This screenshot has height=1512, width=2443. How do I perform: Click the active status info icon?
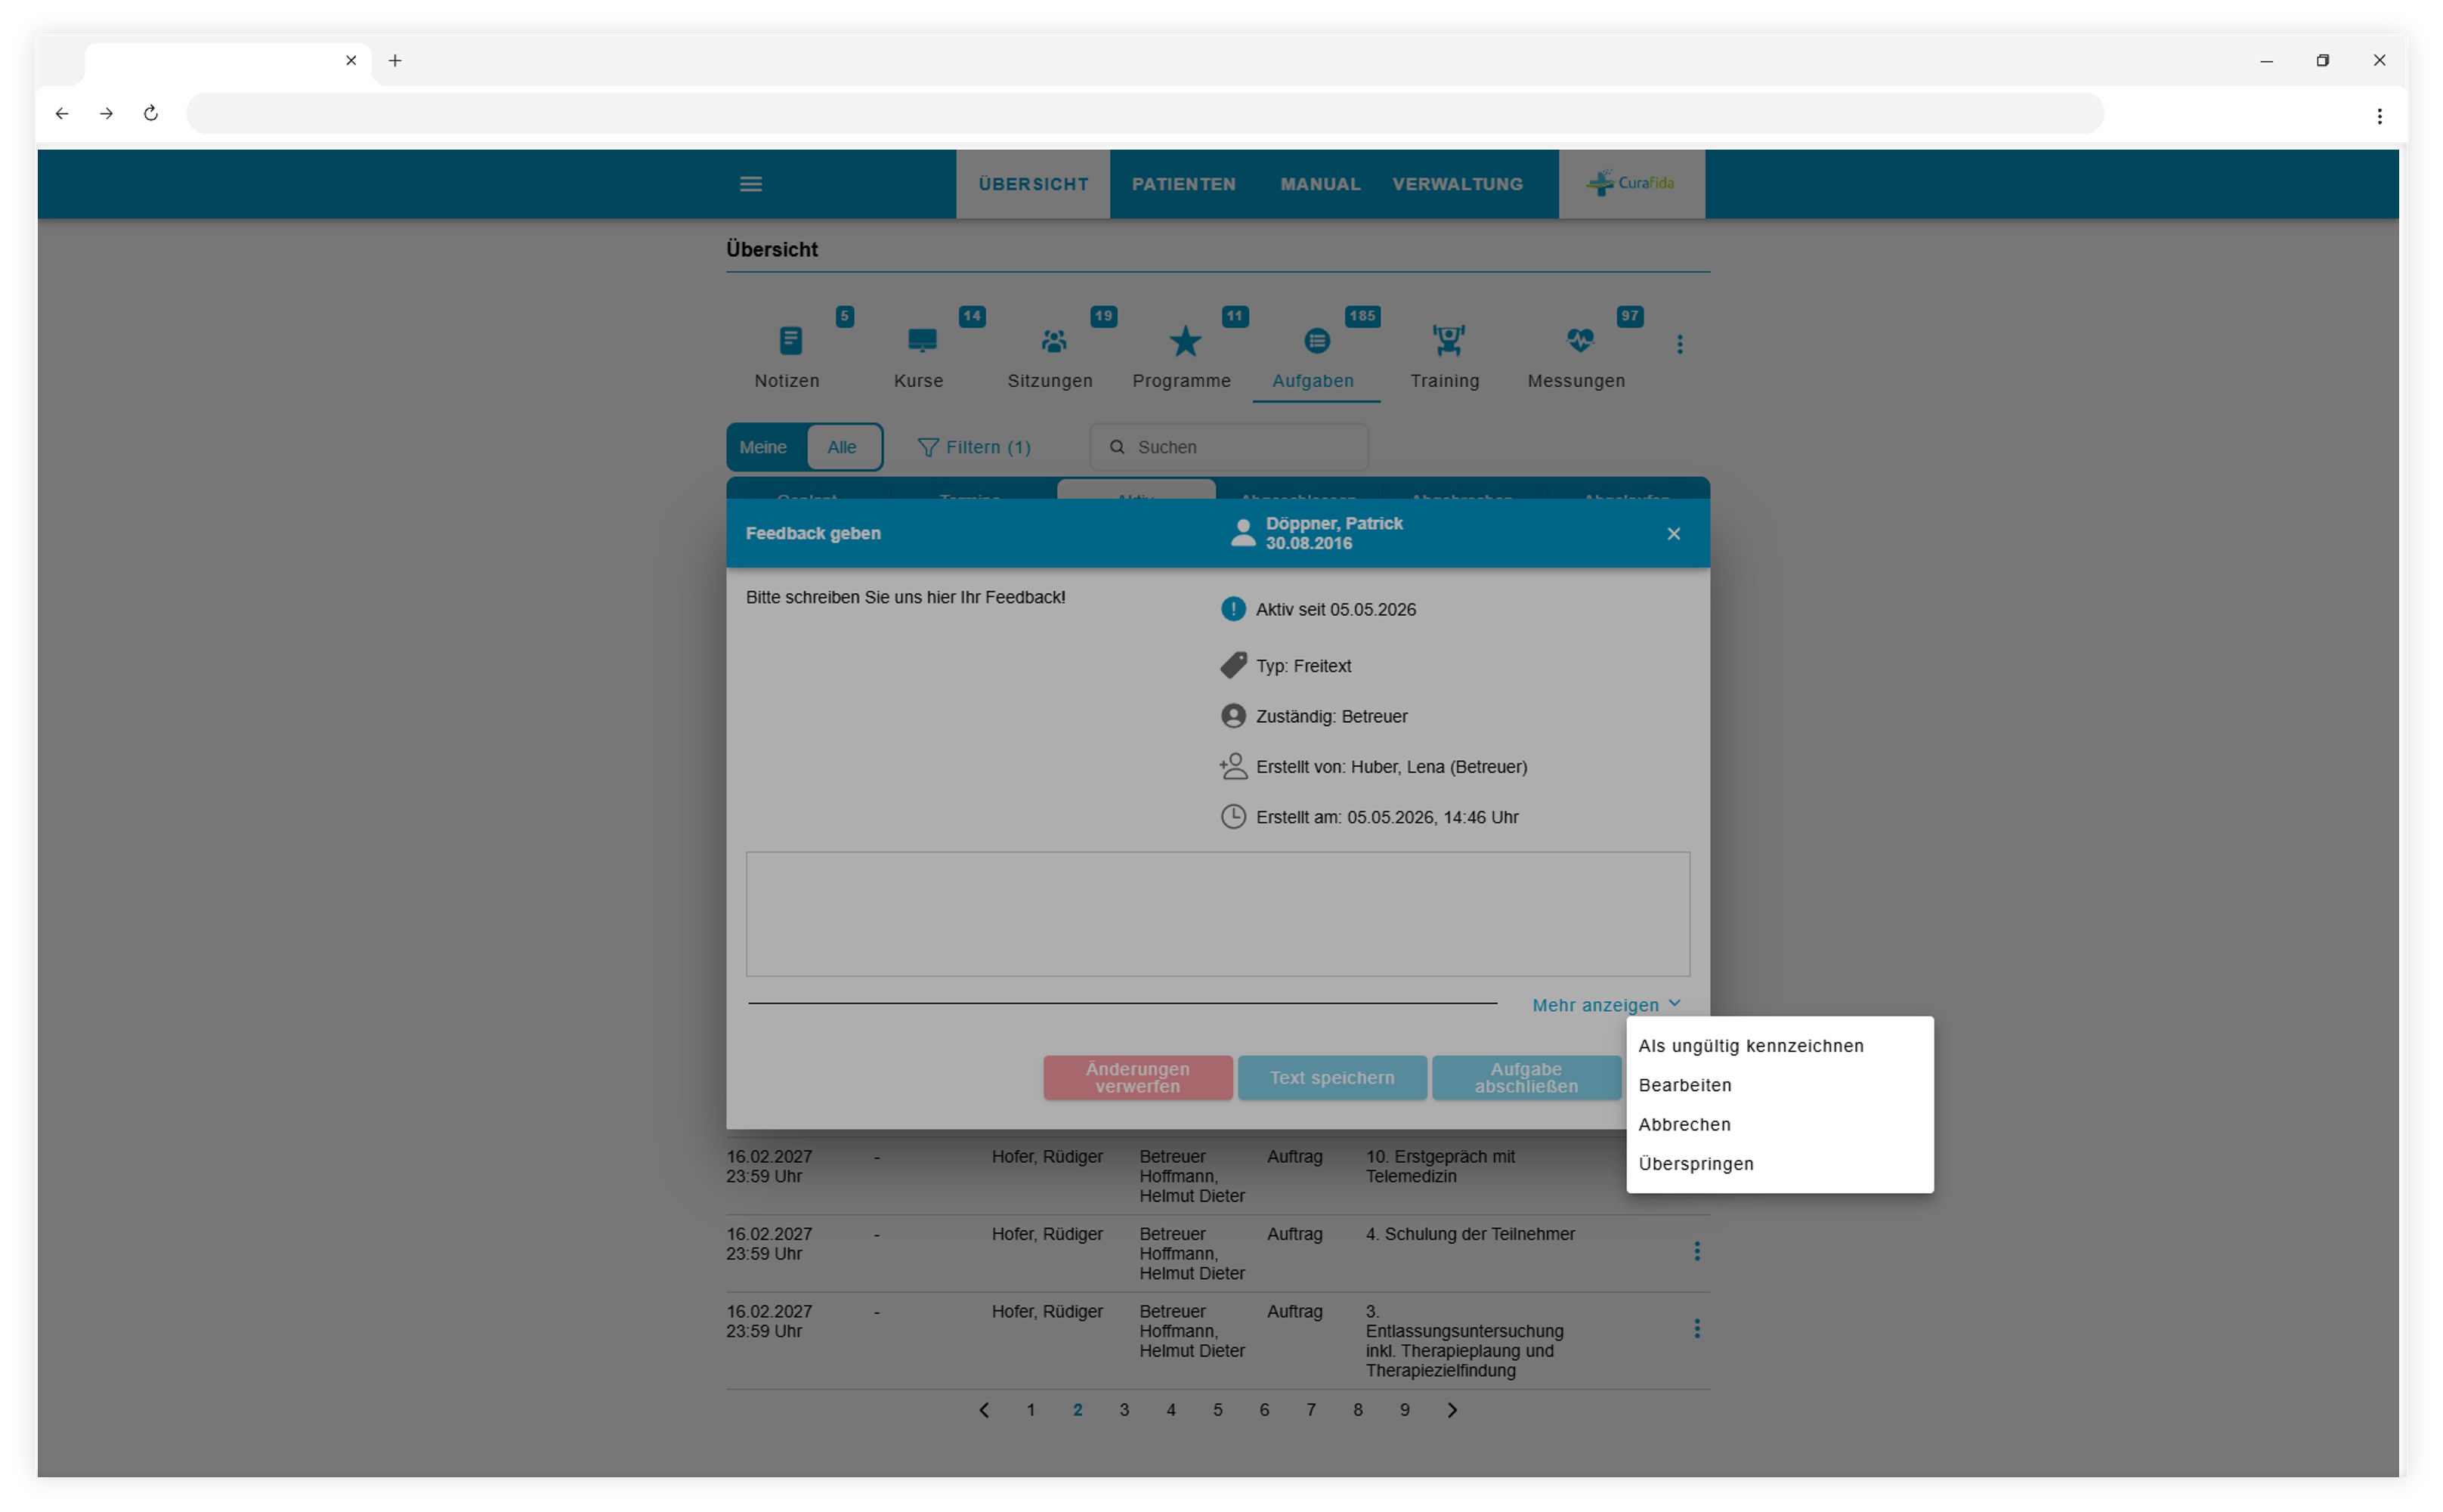pyautogui.click(x=1233, y=609)
